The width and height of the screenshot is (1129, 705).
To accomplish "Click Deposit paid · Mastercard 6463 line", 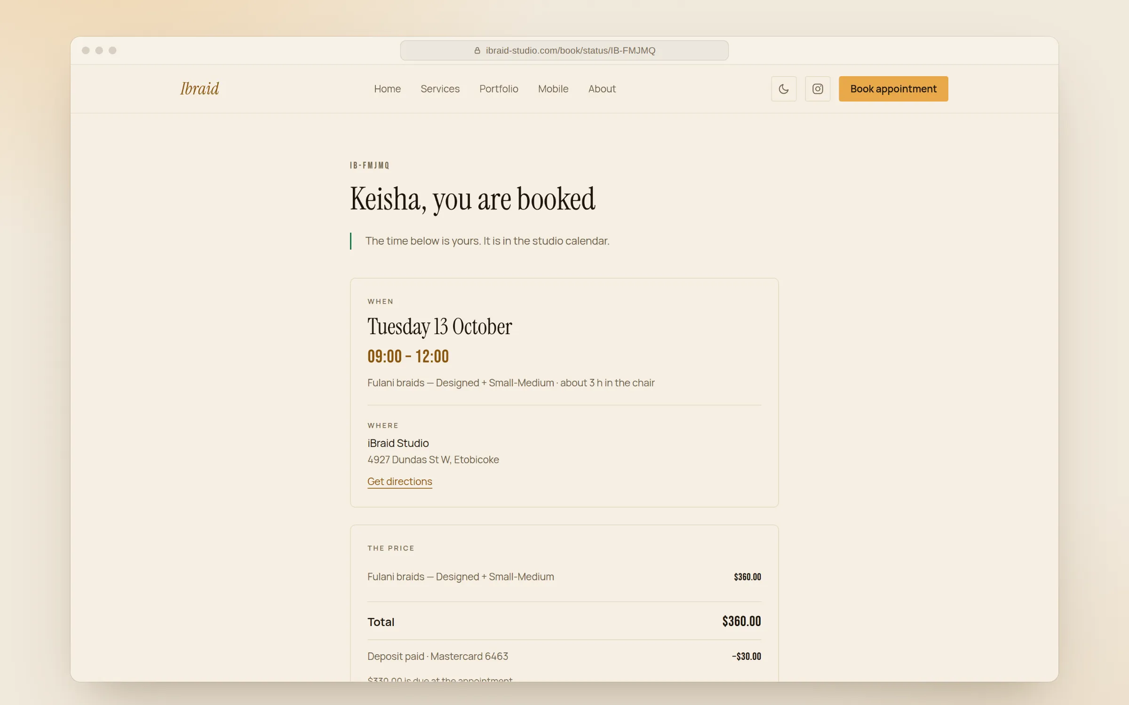I will pyautogui.click(x=437, y=656).
